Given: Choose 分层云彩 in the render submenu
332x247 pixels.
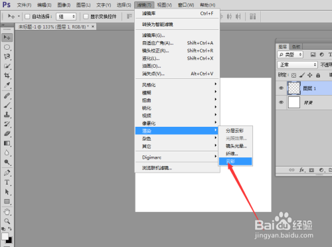Looking at the screenshot, I should pos(235,131).
